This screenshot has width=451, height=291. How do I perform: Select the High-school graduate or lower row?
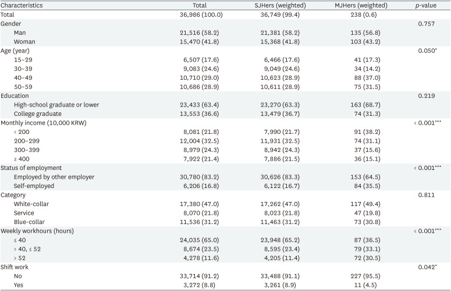click(x=56, y=104)
